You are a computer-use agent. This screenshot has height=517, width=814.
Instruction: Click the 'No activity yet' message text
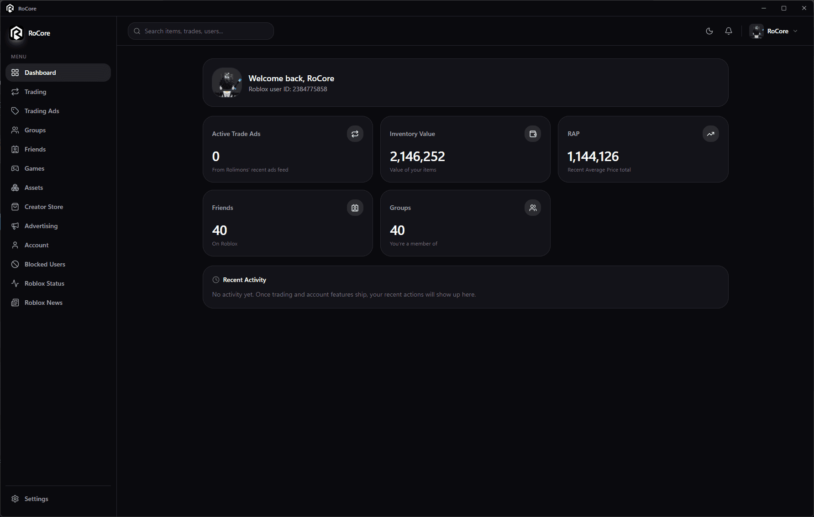pyautogui.click(x=344, y=294)
